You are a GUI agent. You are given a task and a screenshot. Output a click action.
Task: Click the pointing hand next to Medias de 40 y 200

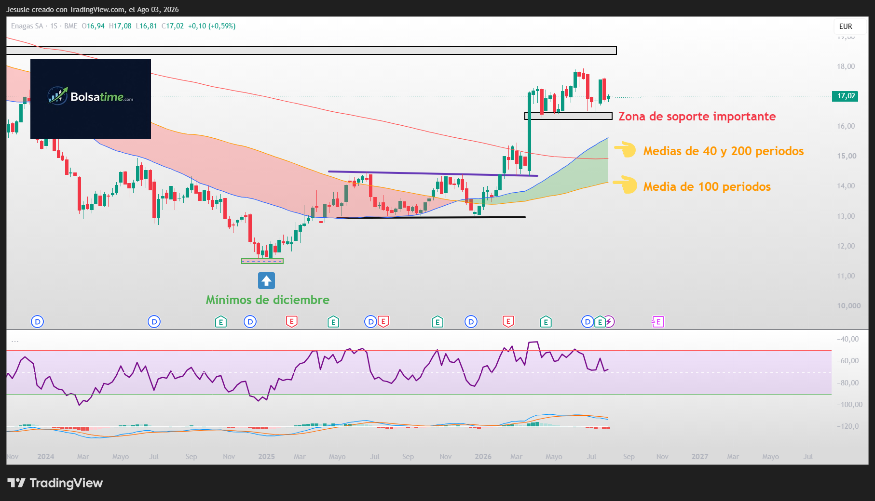tap(626, 149)
